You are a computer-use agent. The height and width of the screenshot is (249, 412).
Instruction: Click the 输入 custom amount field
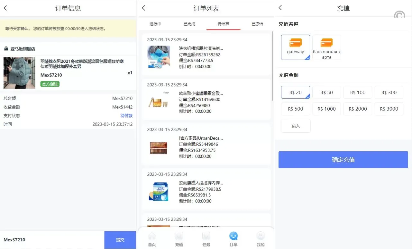296,126
